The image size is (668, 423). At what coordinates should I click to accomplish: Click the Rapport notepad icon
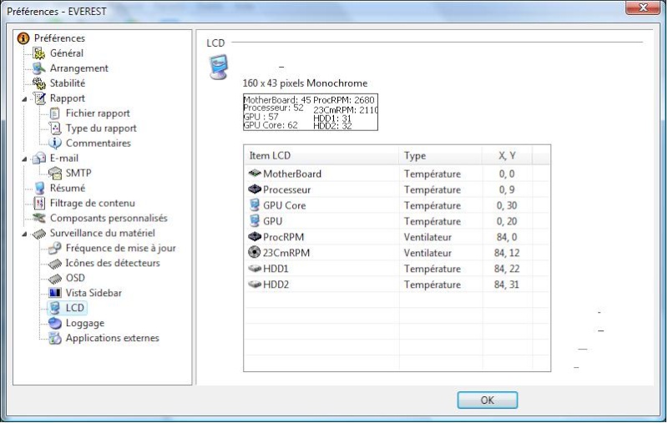tap(39, 98)
